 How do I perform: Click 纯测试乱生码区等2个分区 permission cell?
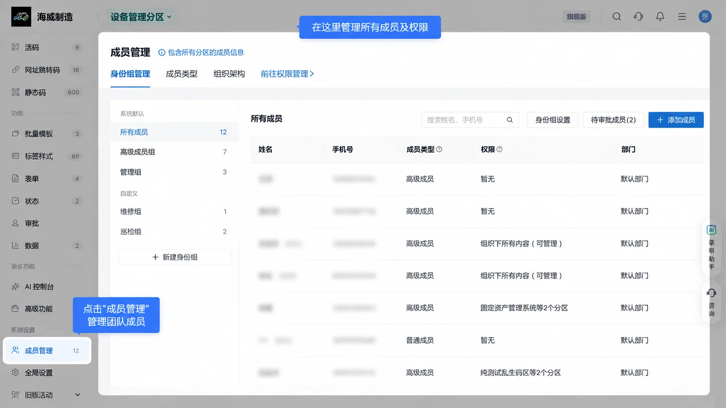pos(520,372)
